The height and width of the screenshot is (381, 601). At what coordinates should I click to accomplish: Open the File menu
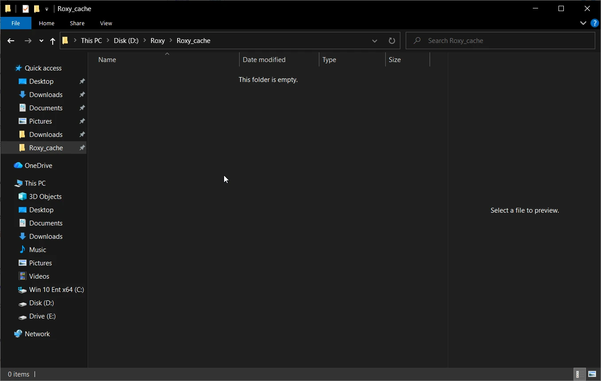(x=16, y=23)
